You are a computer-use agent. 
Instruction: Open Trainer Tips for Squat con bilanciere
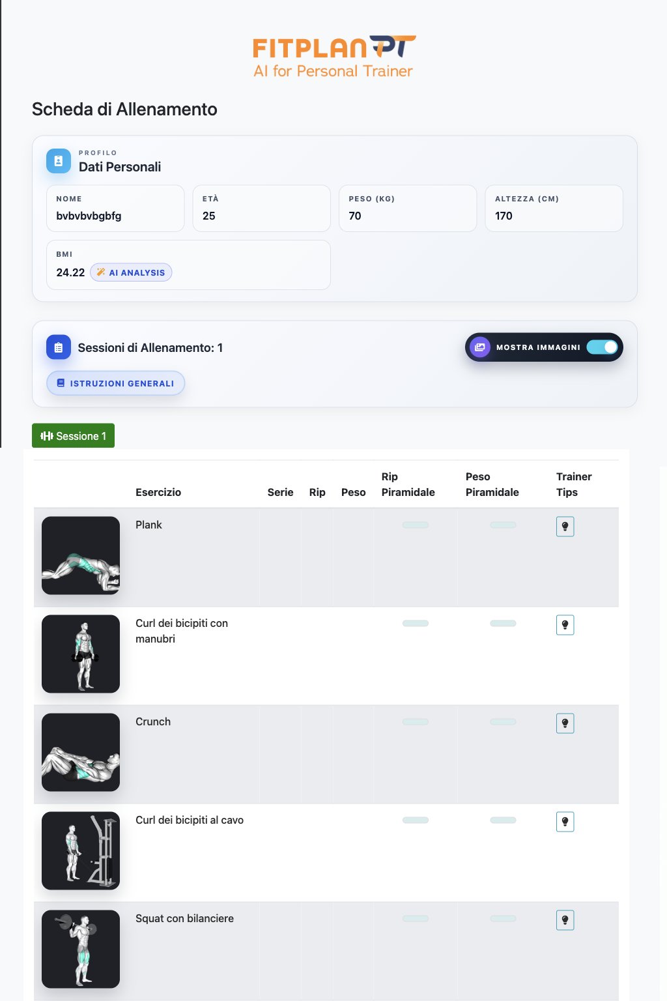[x=565, y=920]
